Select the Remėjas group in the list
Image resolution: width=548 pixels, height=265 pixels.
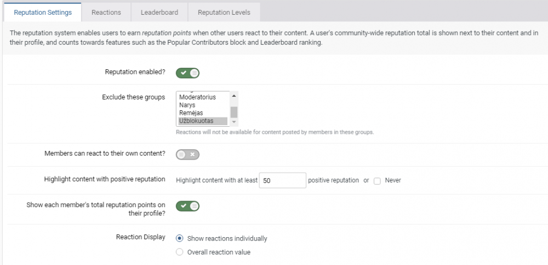(191, 113)
